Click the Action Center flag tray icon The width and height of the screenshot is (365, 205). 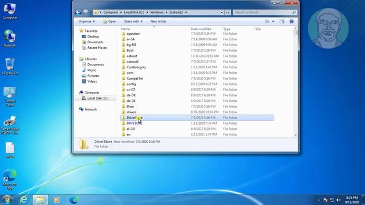pos(326,200)
